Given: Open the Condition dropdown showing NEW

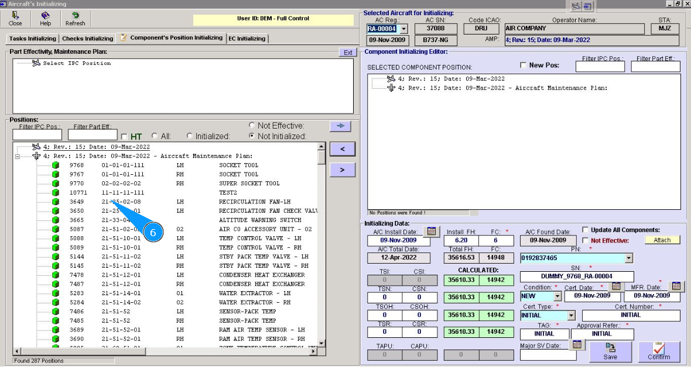Looking at the screenshot, I should coord(557,296).
